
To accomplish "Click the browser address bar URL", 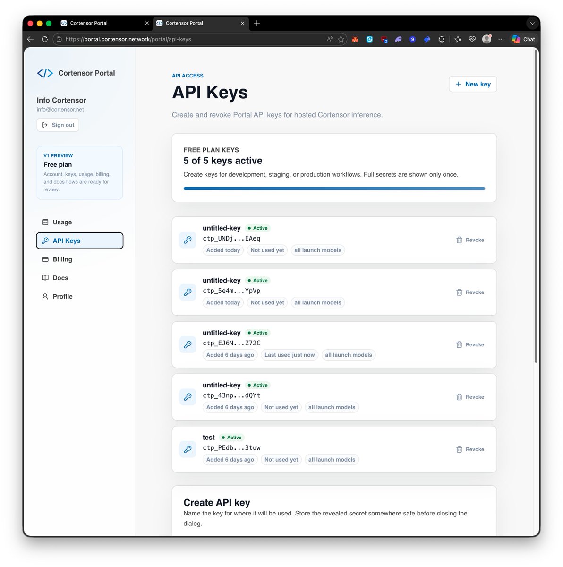I will [128, 39].
